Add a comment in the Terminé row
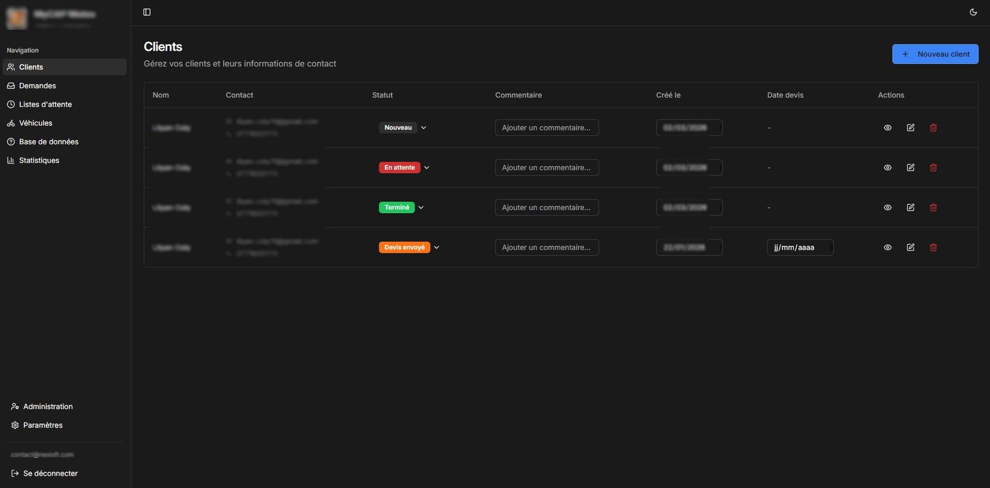990x488 pixels. click(547, 208)
